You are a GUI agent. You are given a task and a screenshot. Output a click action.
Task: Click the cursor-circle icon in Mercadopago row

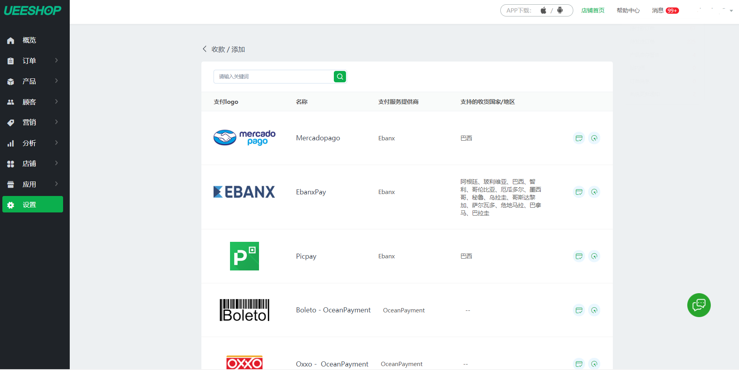click(x=594, y=138)
